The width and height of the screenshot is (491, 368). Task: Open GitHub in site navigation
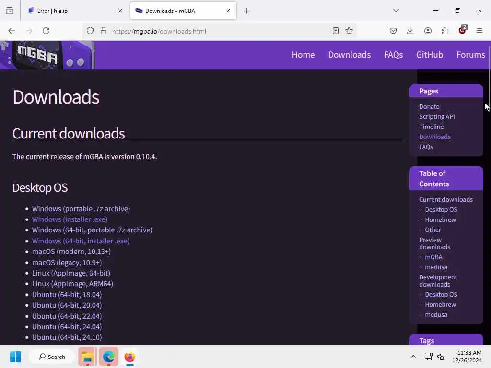pos(430,55)
